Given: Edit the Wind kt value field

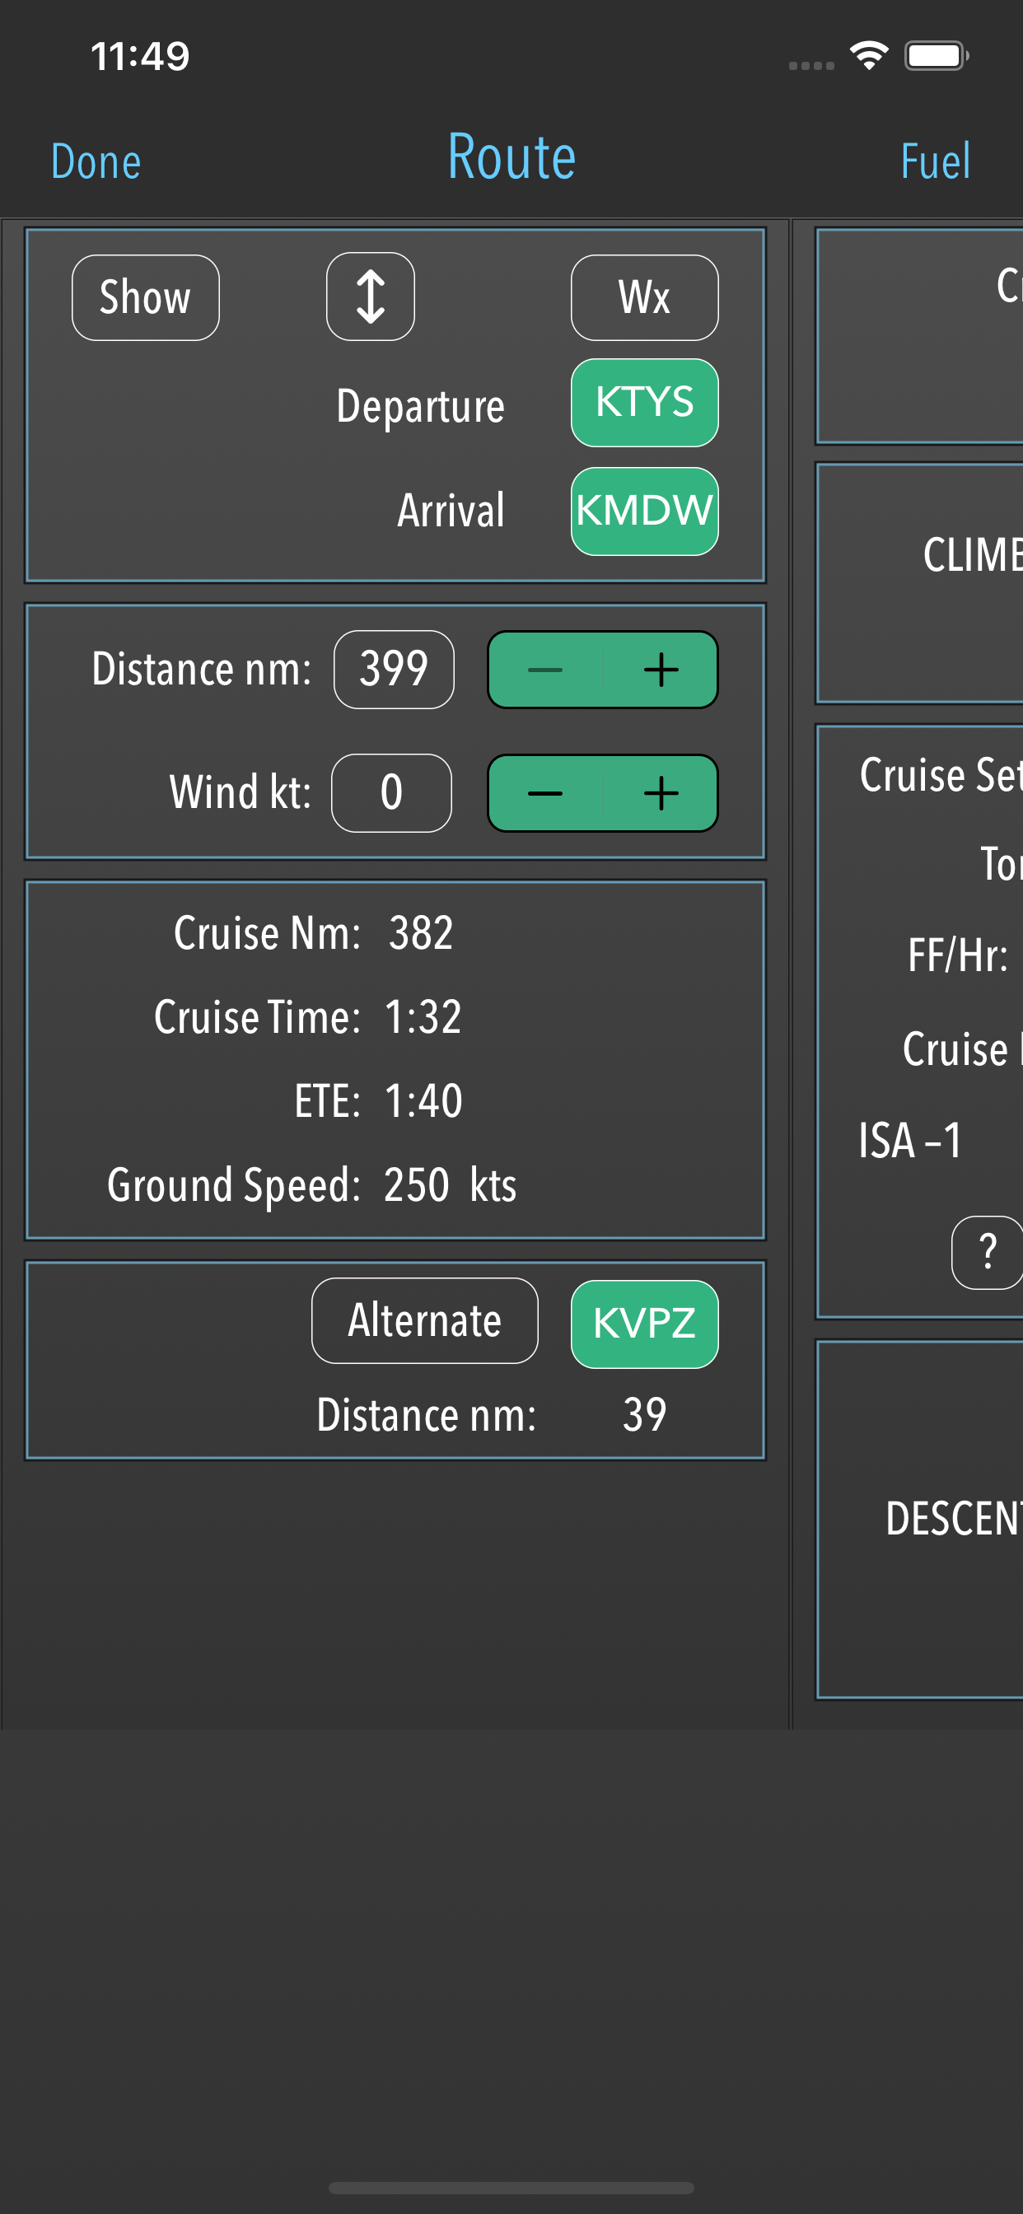Looking at the screenshot, I should tap(391, 792).
